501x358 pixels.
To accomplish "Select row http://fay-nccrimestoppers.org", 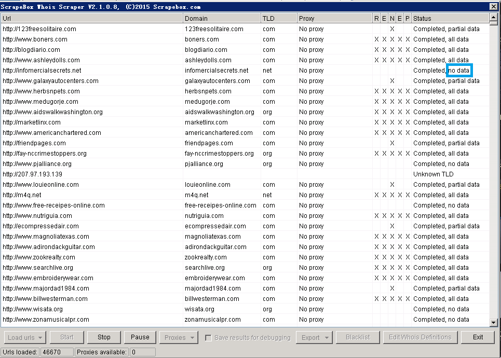I will 245,153.
